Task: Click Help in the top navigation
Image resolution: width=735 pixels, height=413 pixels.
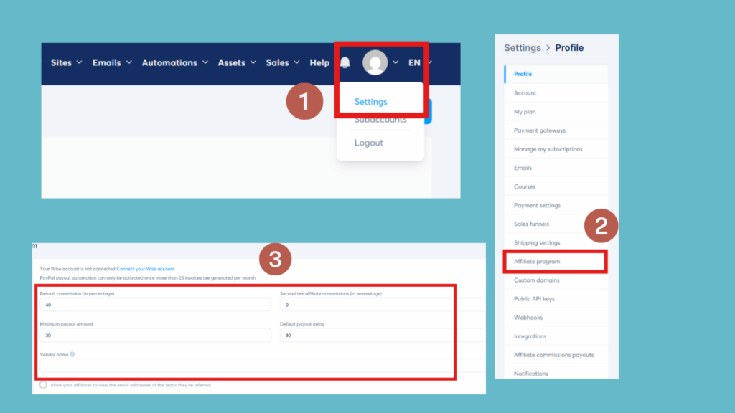Action: pyautogui.click(x=318, y=62)
